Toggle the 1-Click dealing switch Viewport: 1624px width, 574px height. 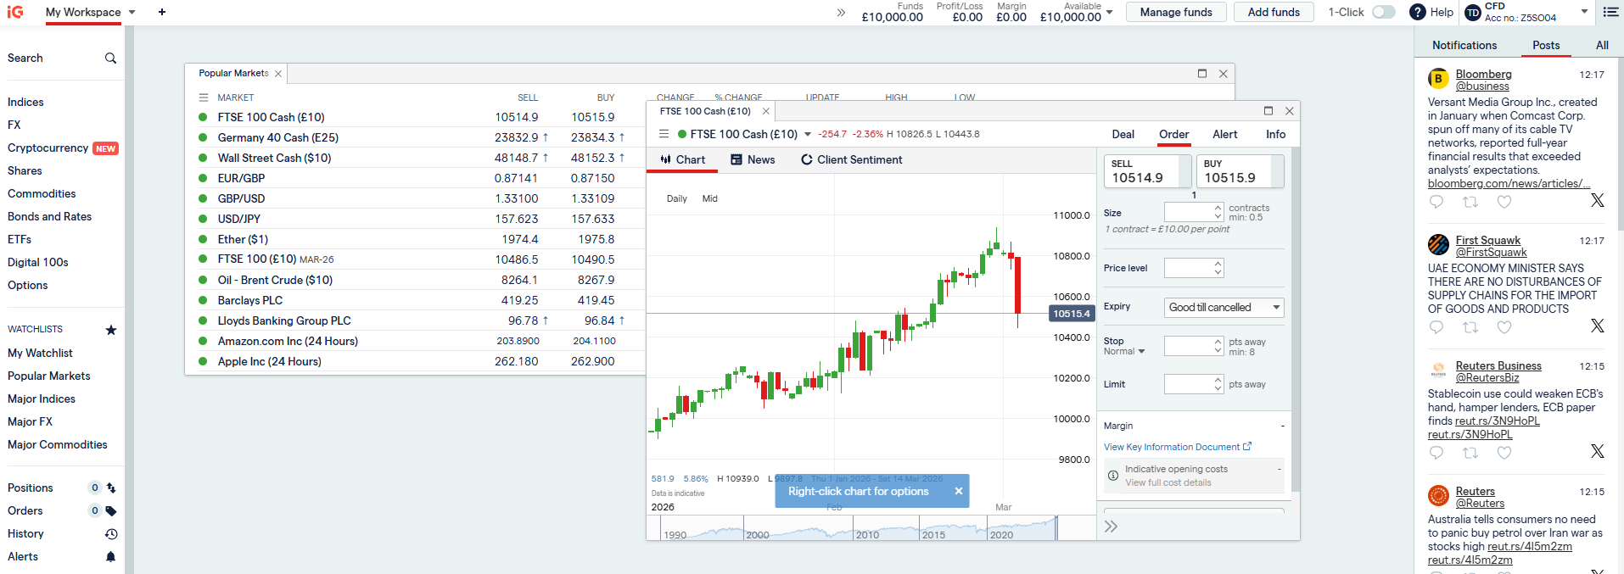click(1384, 12)
